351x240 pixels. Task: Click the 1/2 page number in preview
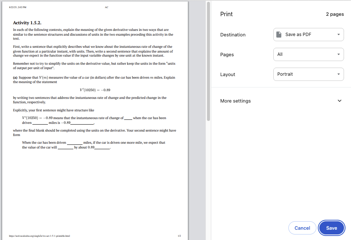click(x=179, y=236)
